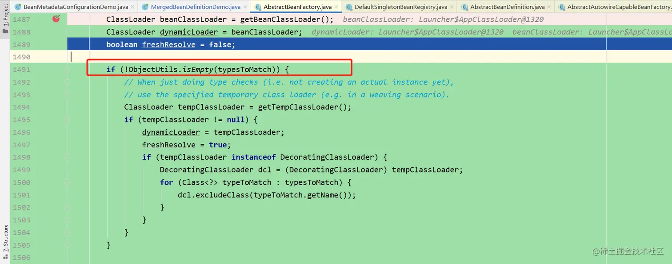Open the AbstractAutowireCapableBeanFactory tab
This screenshot has width=672, height=264.
[620, 7]
